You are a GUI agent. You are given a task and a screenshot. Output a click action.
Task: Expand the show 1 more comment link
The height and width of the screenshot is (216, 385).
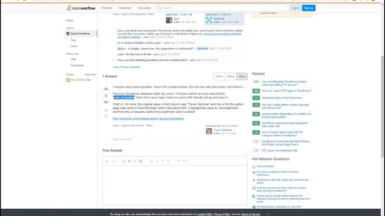(126, 67)
